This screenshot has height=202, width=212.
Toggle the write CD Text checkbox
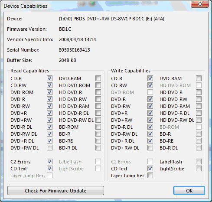(x=150, y=169)
